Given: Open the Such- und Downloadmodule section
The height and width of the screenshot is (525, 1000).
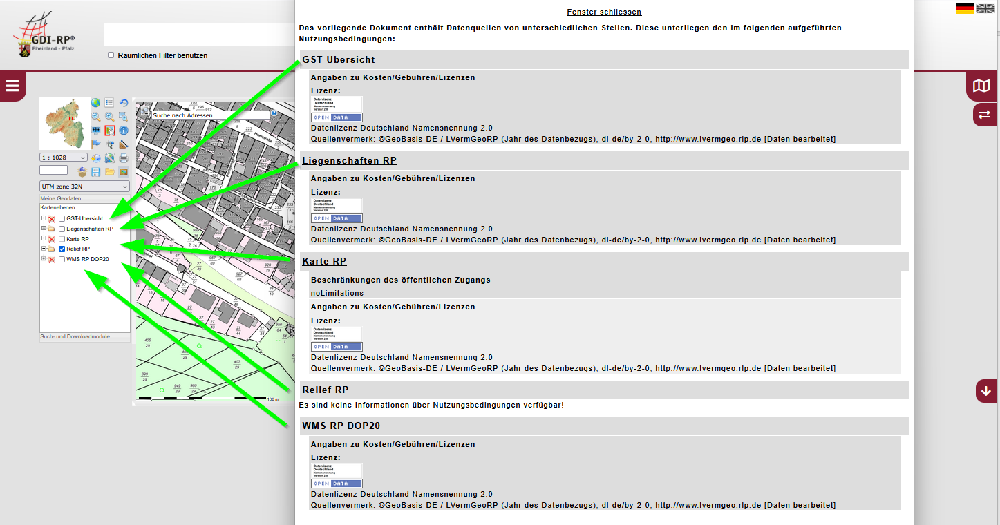Looking at the screenshot, I should (75, 337).
